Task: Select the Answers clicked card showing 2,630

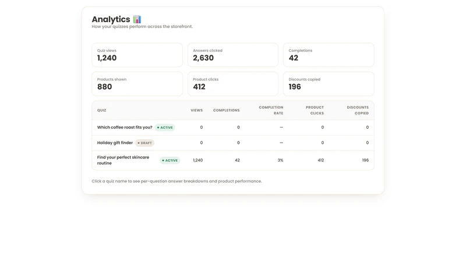Action: [233, 55]
